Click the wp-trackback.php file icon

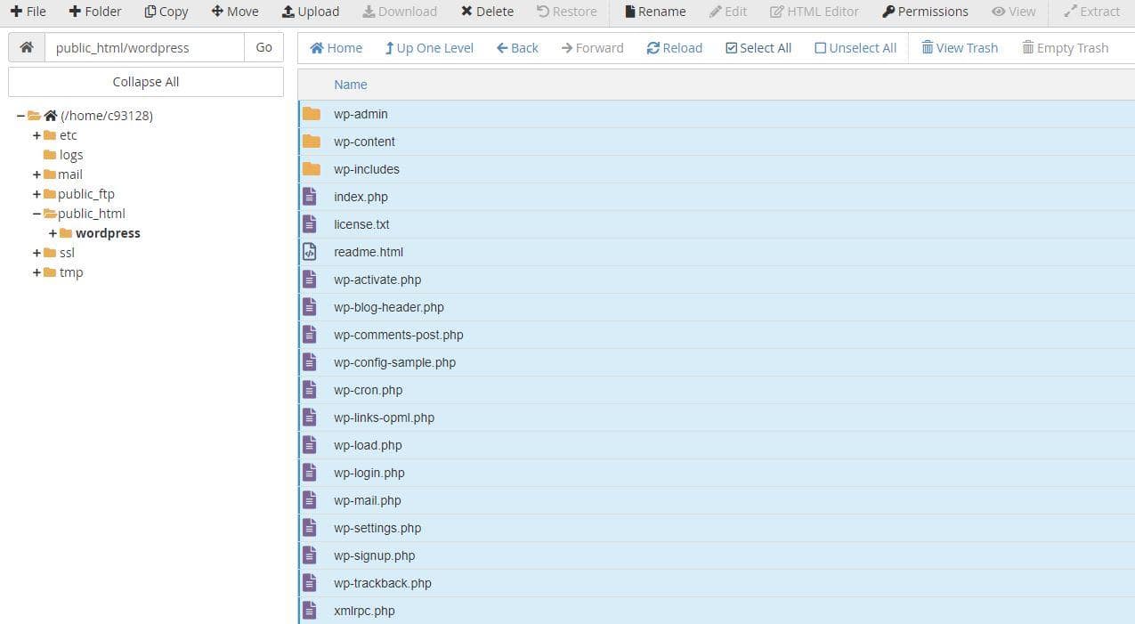pyautogui.click(x=310, y=583)
